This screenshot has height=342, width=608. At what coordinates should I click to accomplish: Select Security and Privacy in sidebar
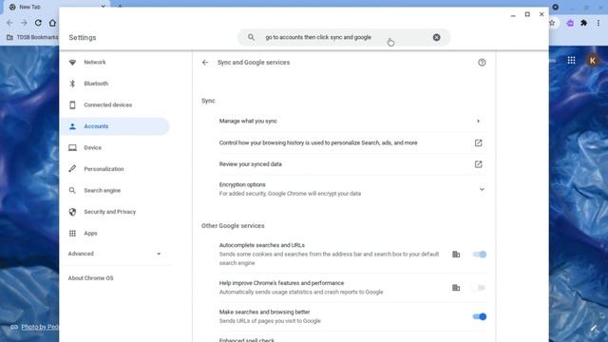click(x=115, y=212)
